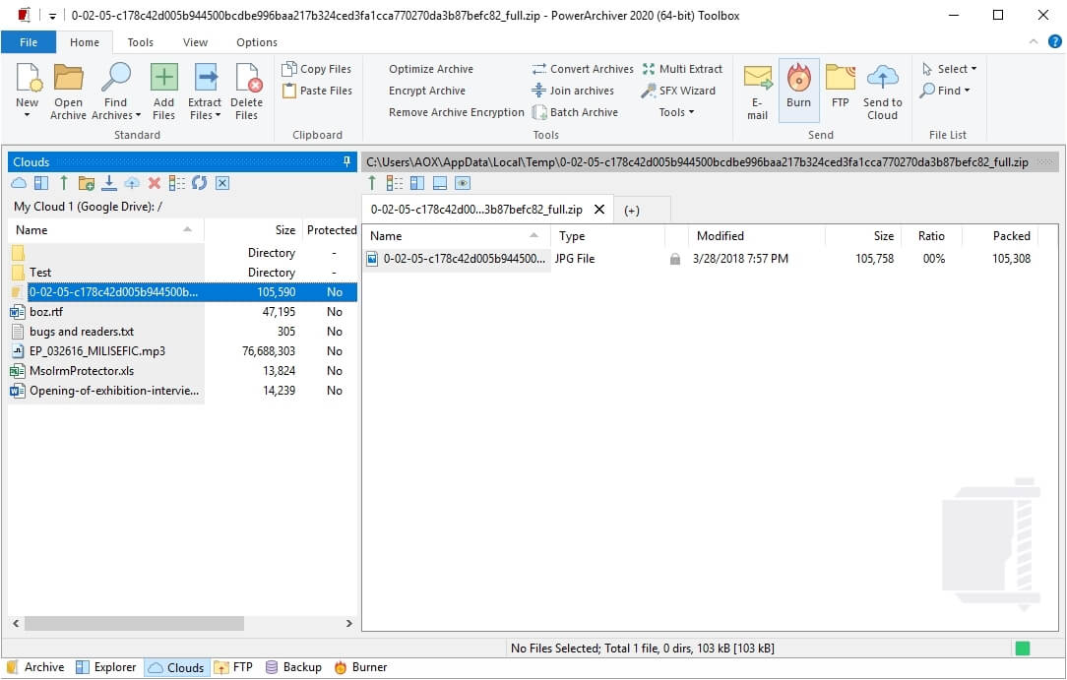Click the FTP send icon
Image resolution: width=1067 pixels, height=680 pixels.
pos(840,79)
